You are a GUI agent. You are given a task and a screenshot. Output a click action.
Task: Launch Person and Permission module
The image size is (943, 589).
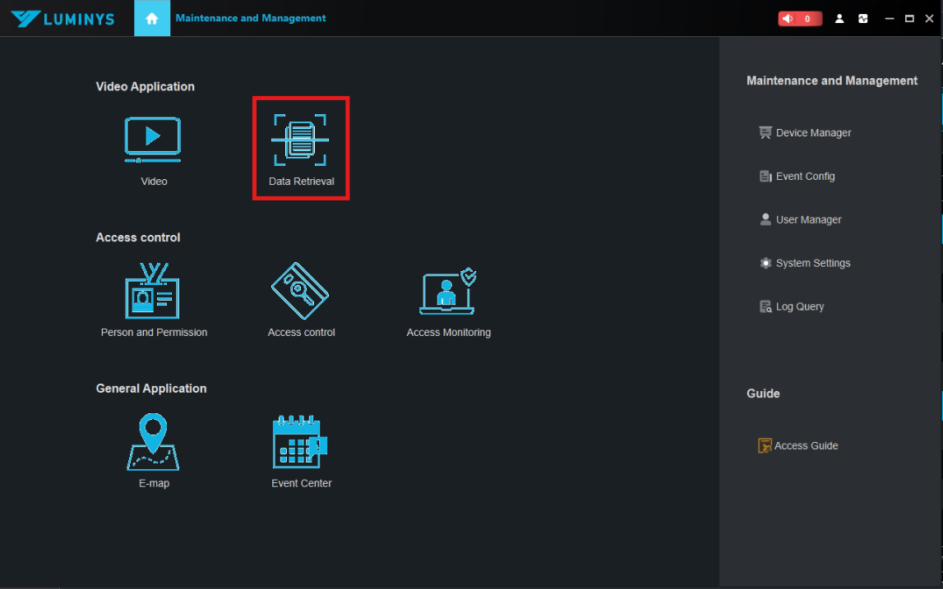click(x=153, y=292)
